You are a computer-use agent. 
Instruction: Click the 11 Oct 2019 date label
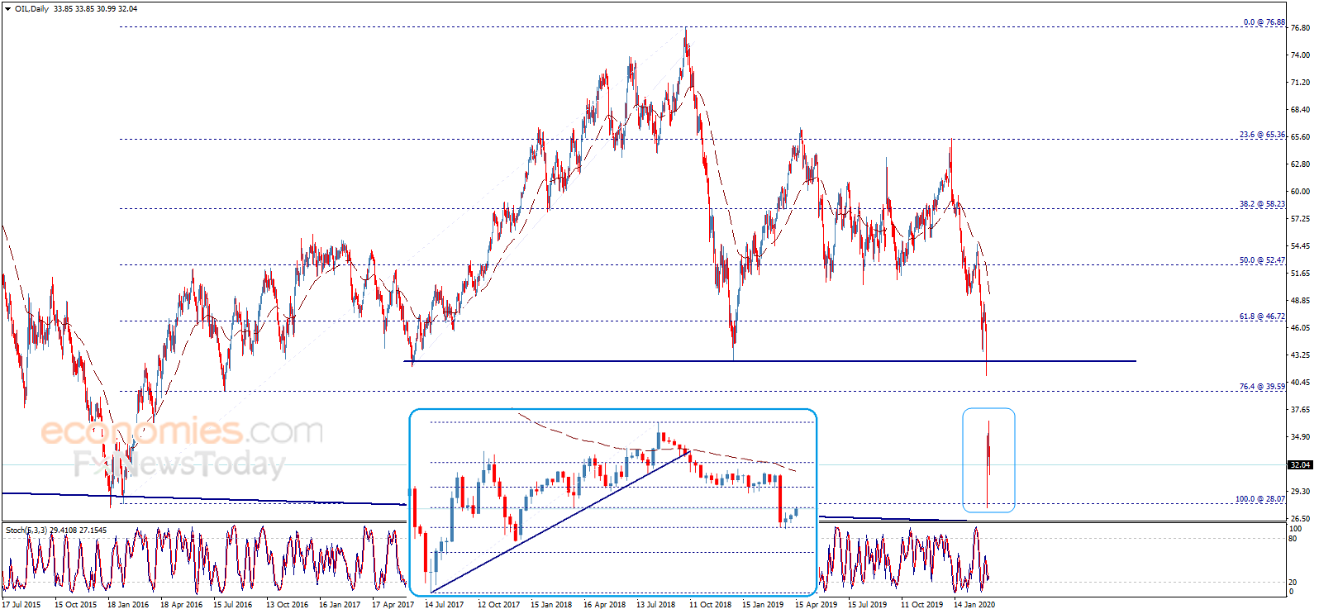[921, 605]
